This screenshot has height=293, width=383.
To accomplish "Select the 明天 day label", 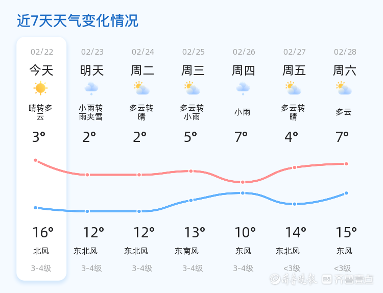I will click(x=92, y=70).
